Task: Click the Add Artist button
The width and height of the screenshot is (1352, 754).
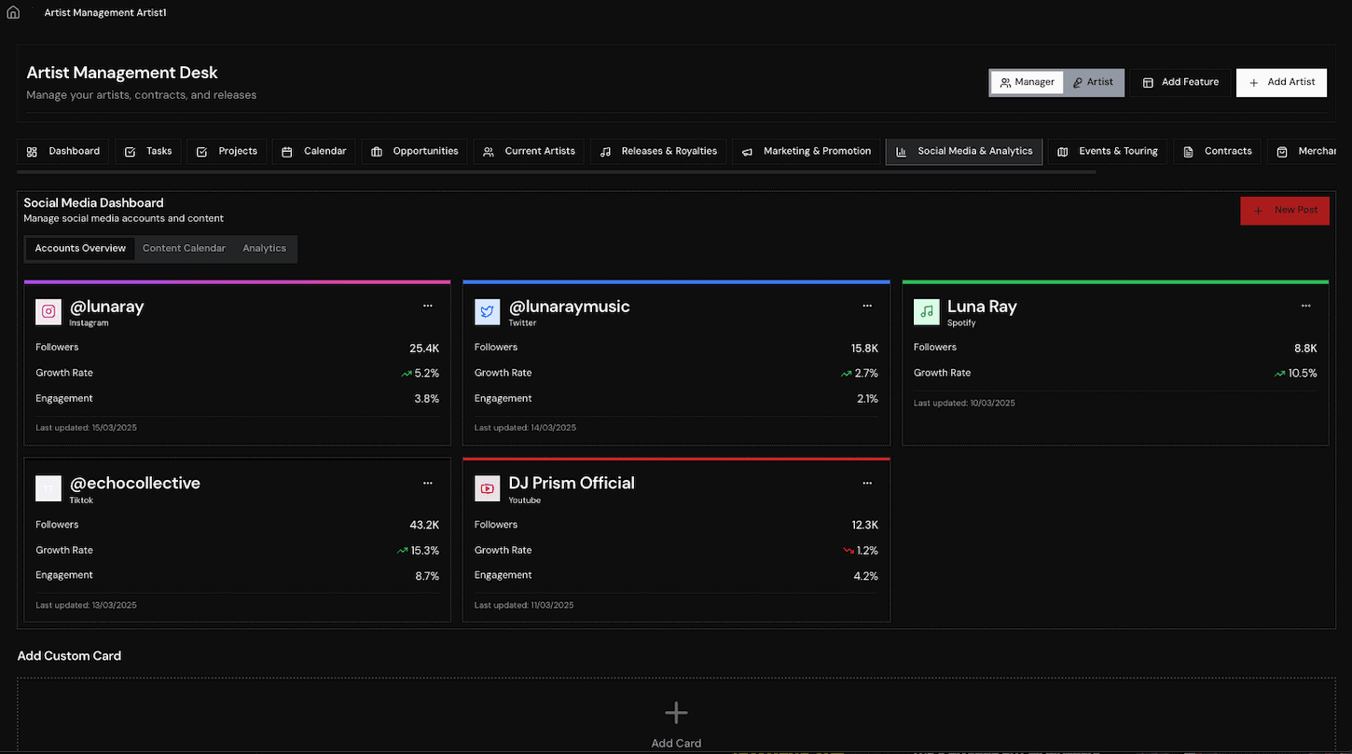Action: point(1281,82)
